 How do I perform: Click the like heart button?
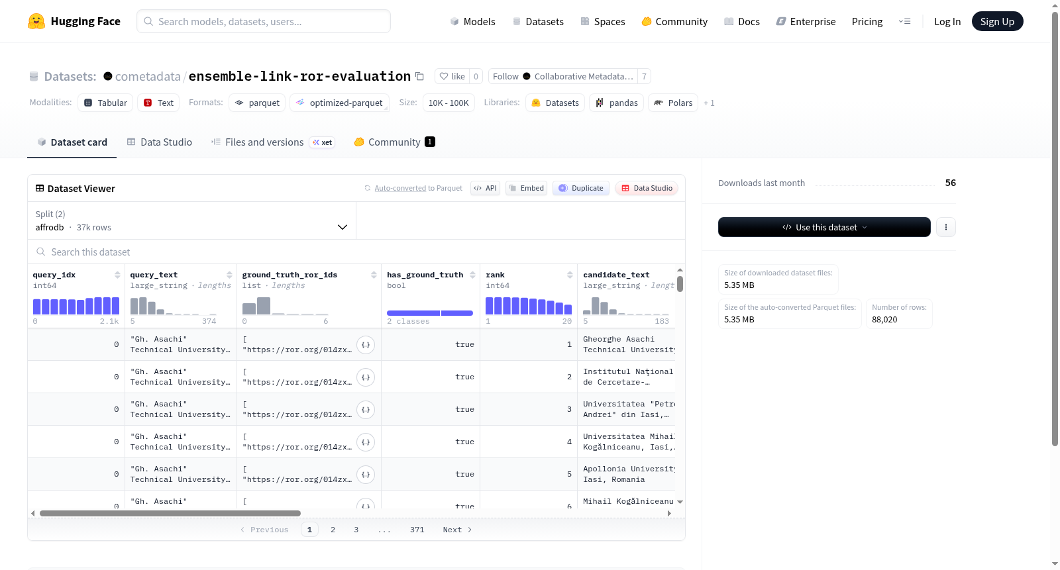pos(452,76)
